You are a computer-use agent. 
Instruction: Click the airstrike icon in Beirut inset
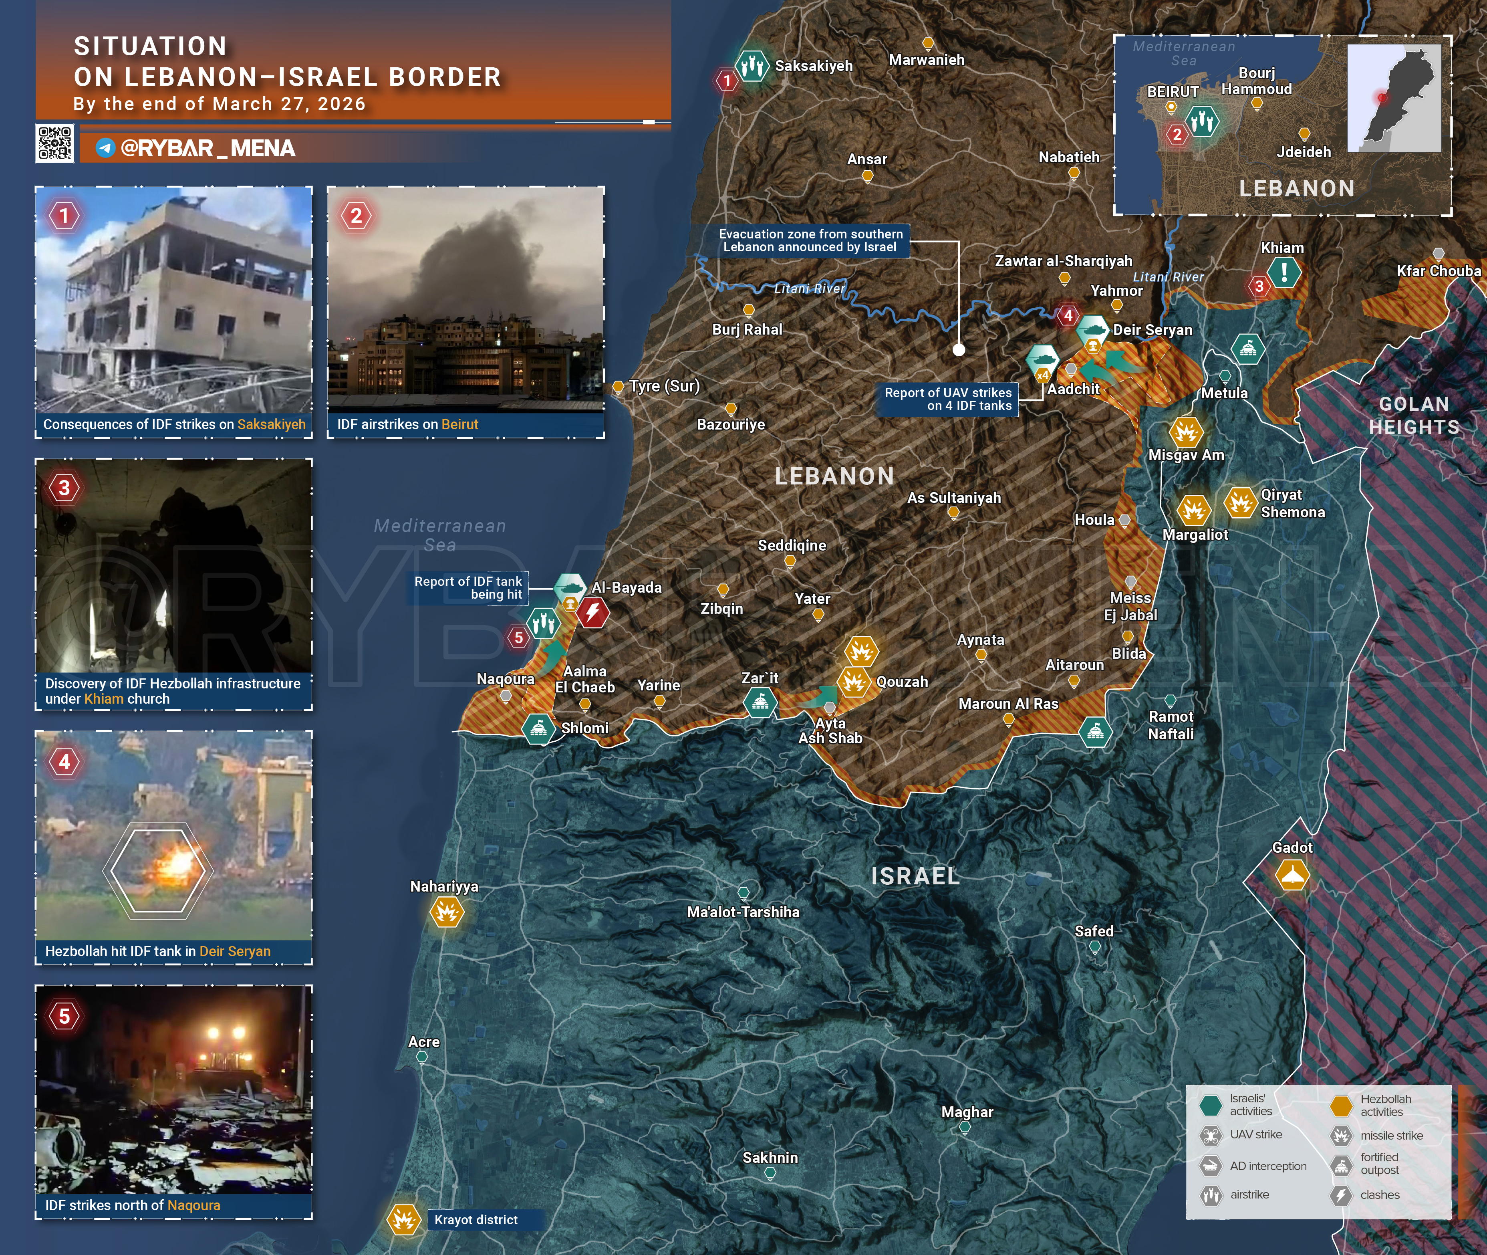pos(1202,122)
